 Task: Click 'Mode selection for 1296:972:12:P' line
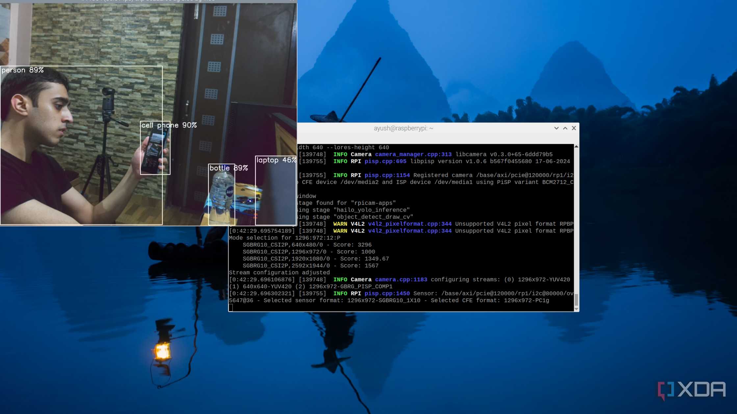(285, 238)
